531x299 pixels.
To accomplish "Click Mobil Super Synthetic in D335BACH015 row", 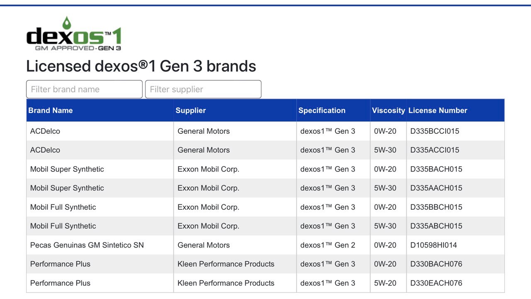I will point(67,169).
